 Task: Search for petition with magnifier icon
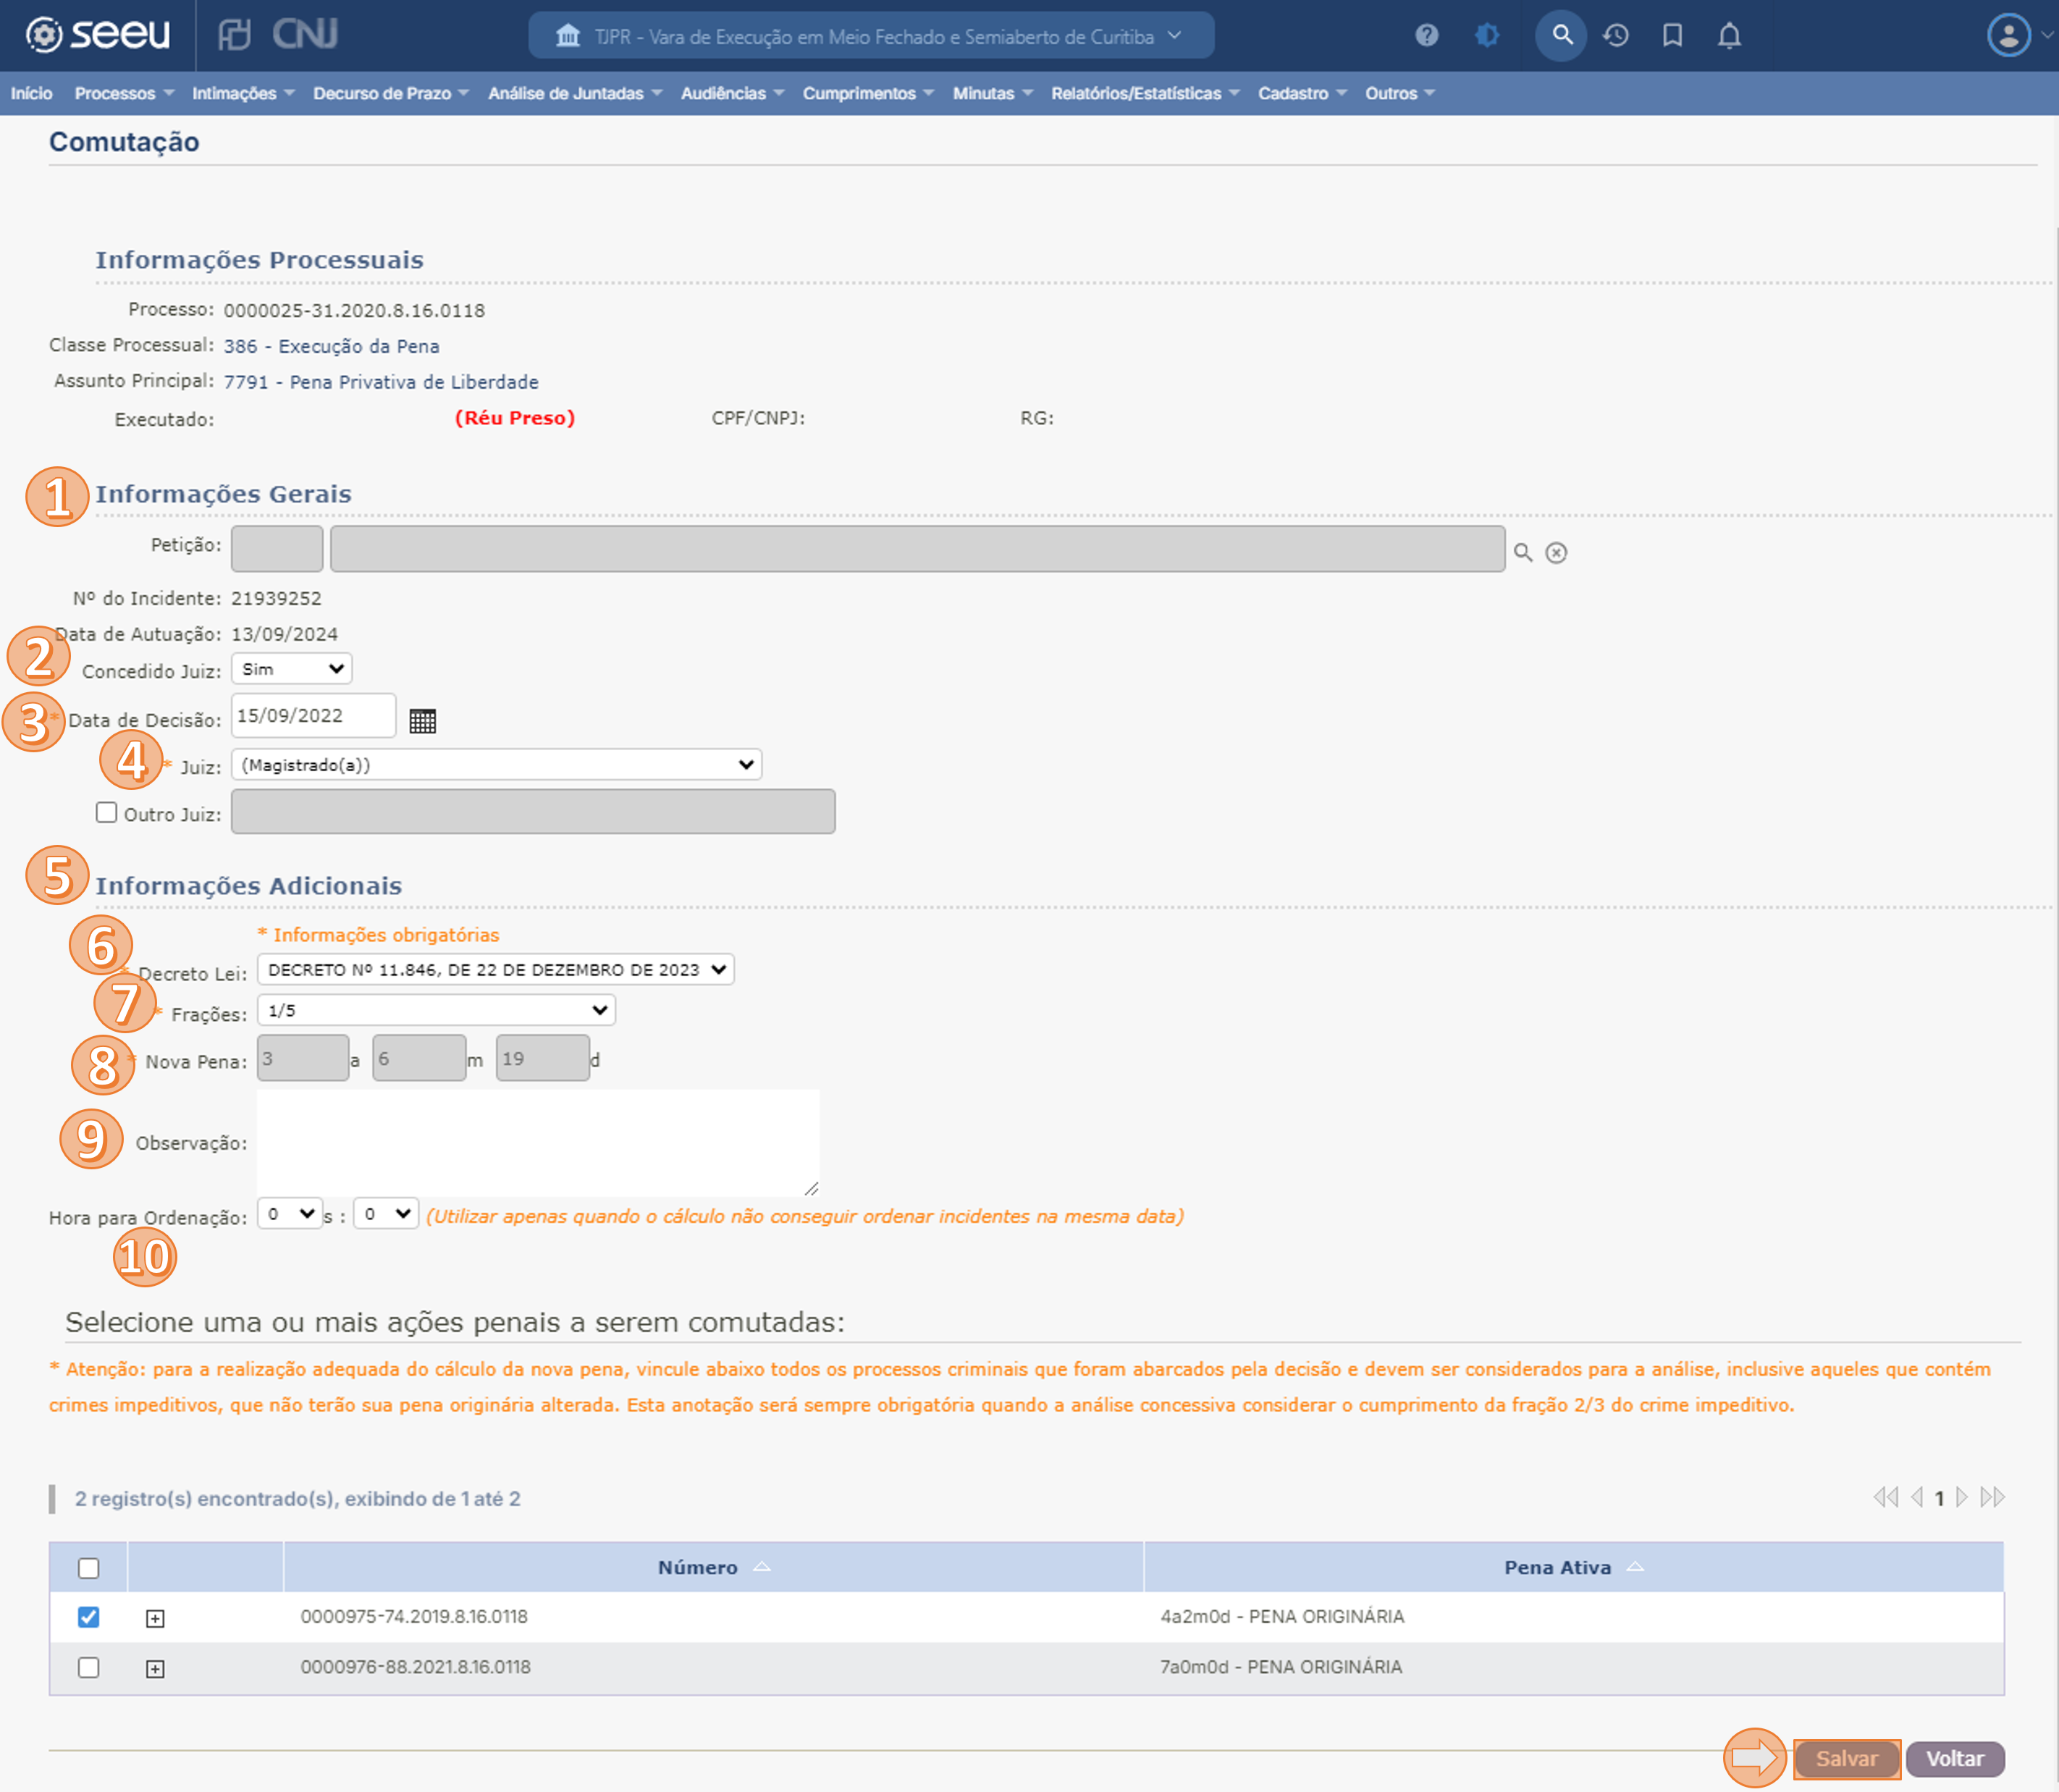(1522, 552)
